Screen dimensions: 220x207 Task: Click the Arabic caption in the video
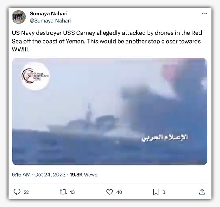coord(165,138)
